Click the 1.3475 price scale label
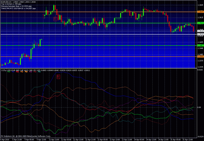204x141 pixels. click(200, 42)
